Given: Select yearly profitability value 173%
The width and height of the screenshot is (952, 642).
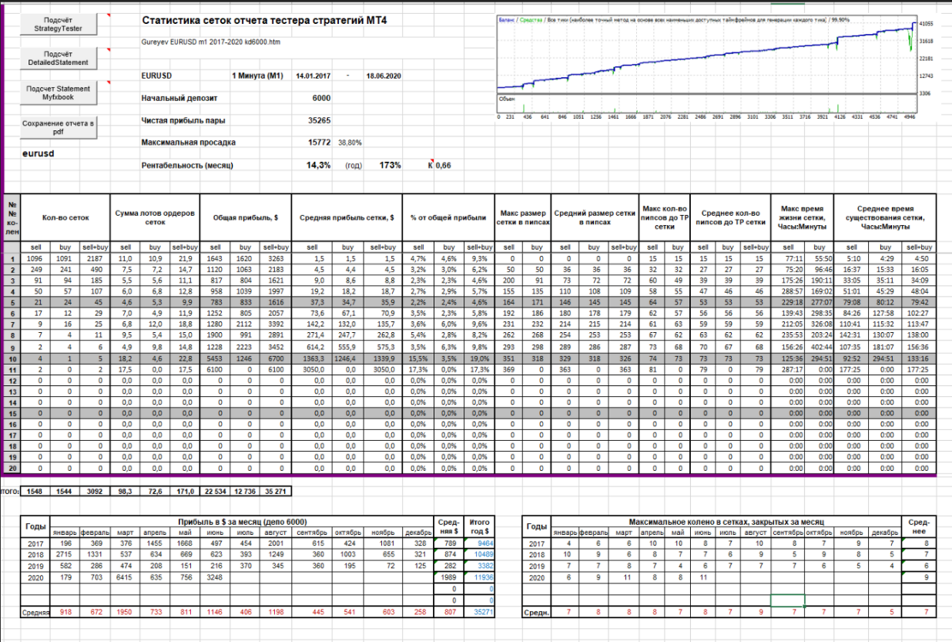Looking at the screenshot, I should [x=390, y=165].
